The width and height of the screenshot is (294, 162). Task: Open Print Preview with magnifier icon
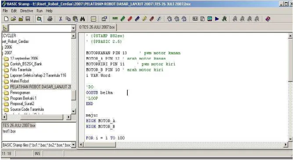(x=39, y=19)
